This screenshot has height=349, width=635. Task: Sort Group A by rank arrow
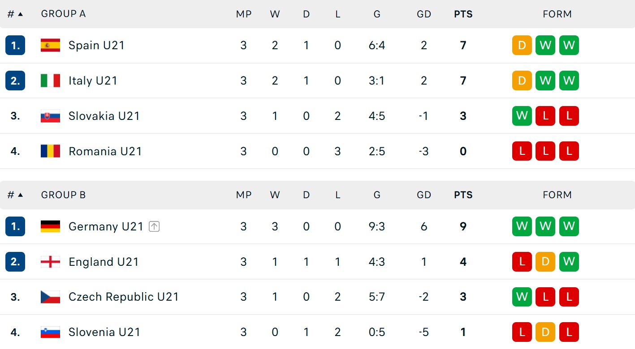tap(20, 14)
